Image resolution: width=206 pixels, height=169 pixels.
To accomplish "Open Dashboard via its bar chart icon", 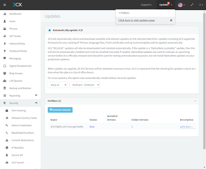I will (x=5, y=14).
